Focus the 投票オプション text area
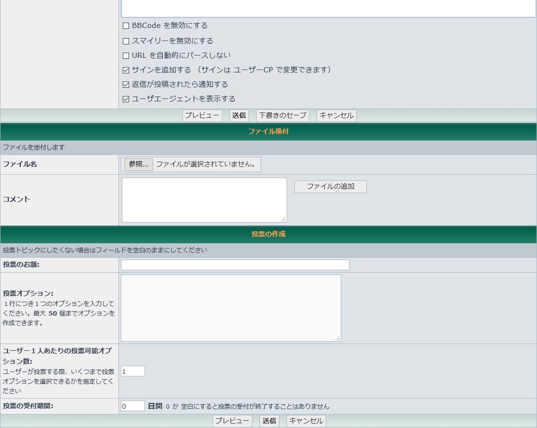Screen dimensions: 537x428 pyautogui.click(x=231, y=308)
